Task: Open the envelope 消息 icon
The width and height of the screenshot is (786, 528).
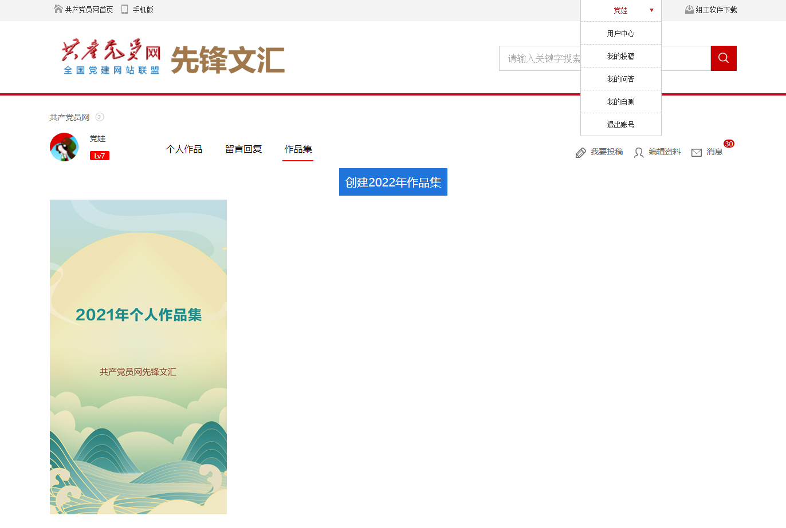Action: click(x=697, y=153)
